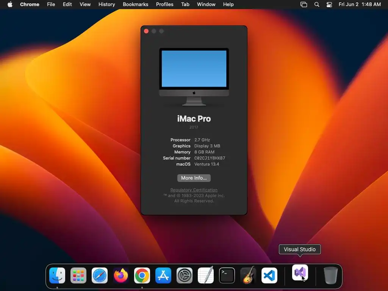Click the 2017 model year text
The image size is (388, 291).
coord(194,127)
